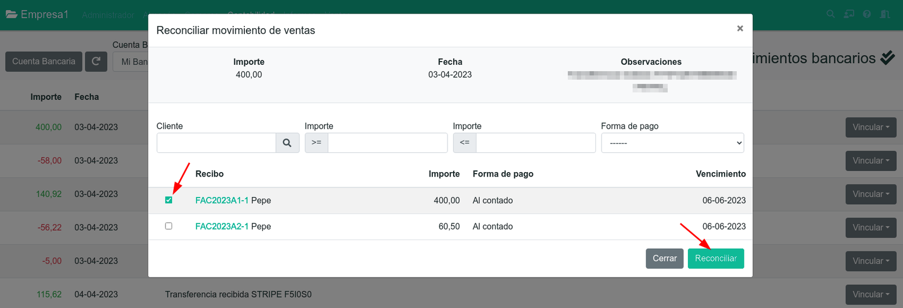Click the -56,22 amount in the background table

point(50,227)
